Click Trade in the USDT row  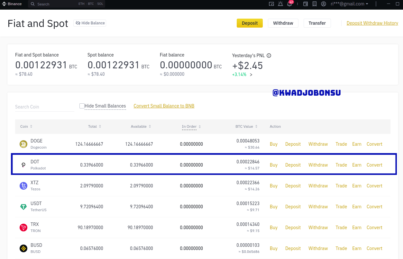tap(341, 207)
